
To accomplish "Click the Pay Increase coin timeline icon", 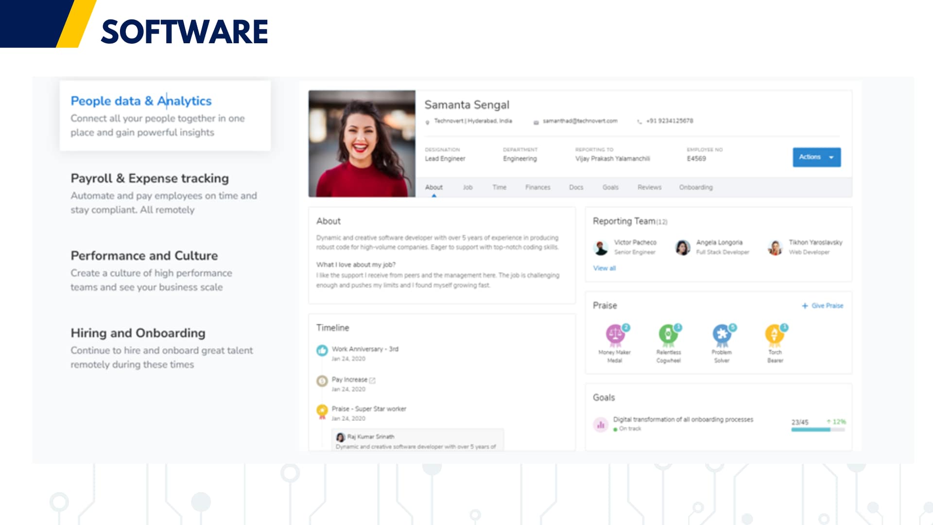I will 322,381.
